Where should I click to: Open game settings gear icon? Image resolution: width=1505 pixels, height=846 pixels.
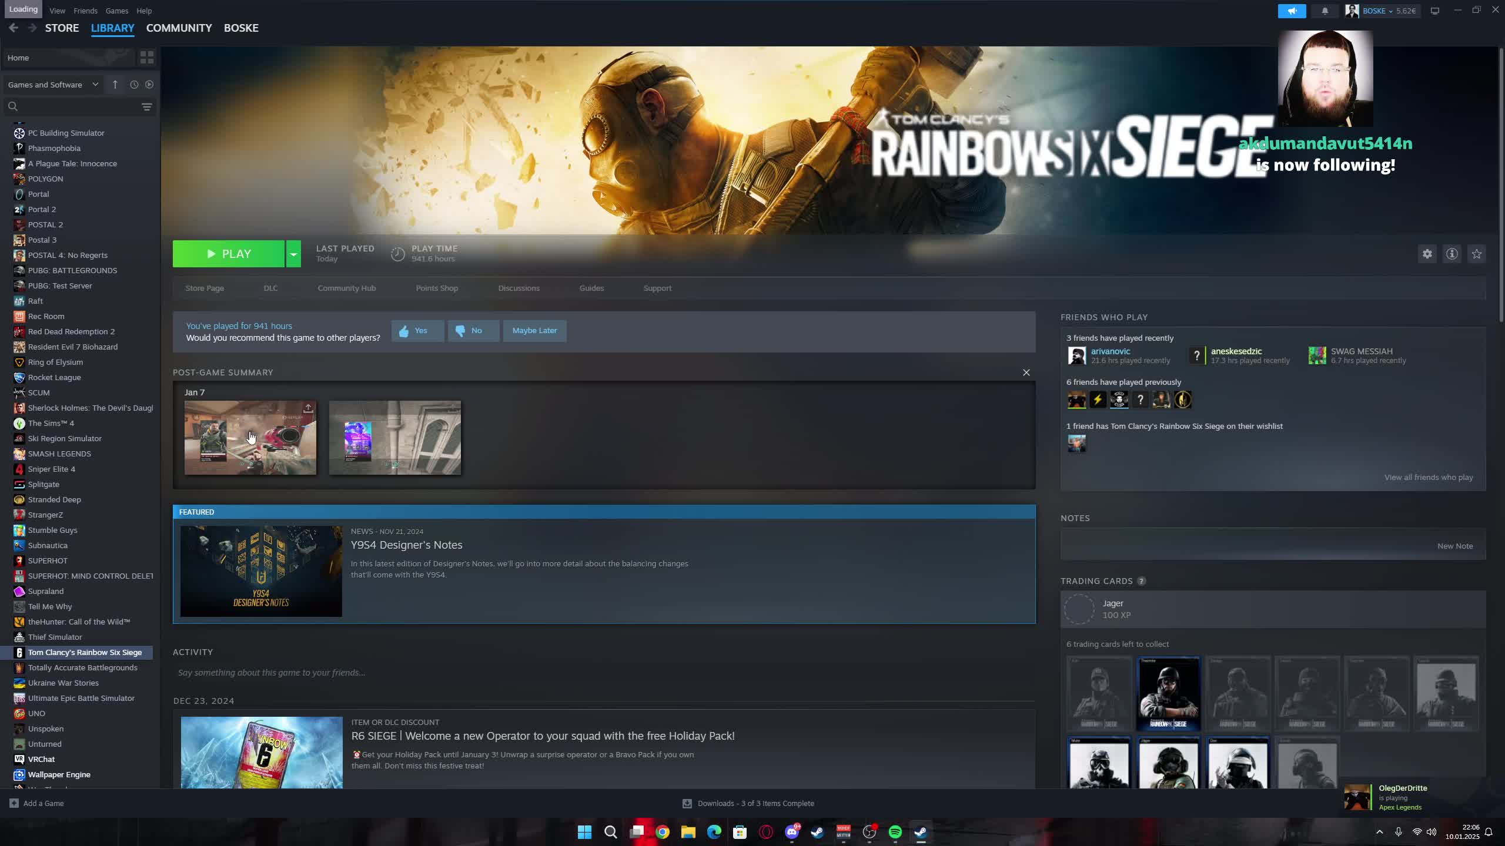pyautogui.click(x=1427, y=254)
